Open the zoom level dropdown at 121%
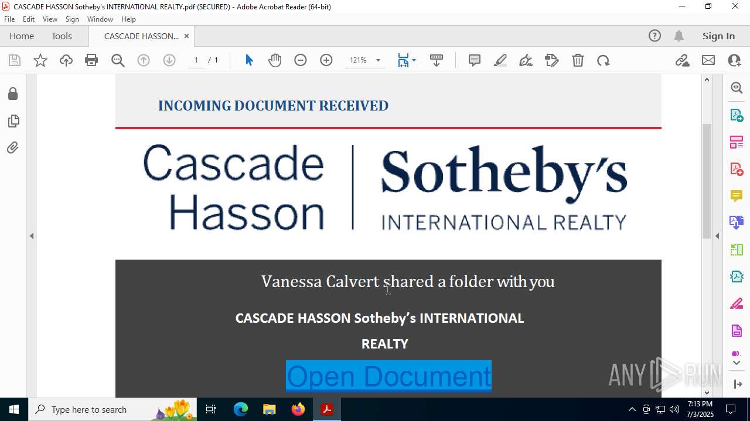 (378, 60)
